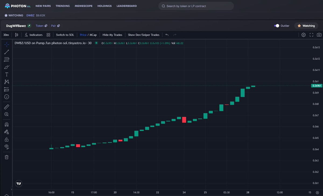The width and height of the screenshot is (323, 196).
Task: Select the Price view option
Action: pyautogui.click(x=83, y=35)
